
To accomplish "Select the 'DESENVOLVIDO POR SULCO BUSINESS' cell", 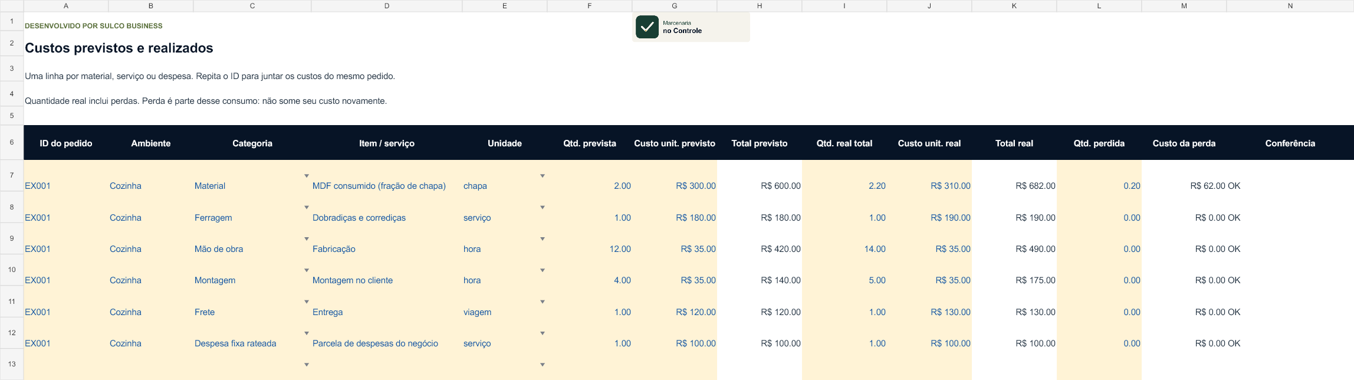I will pos(94,26).
